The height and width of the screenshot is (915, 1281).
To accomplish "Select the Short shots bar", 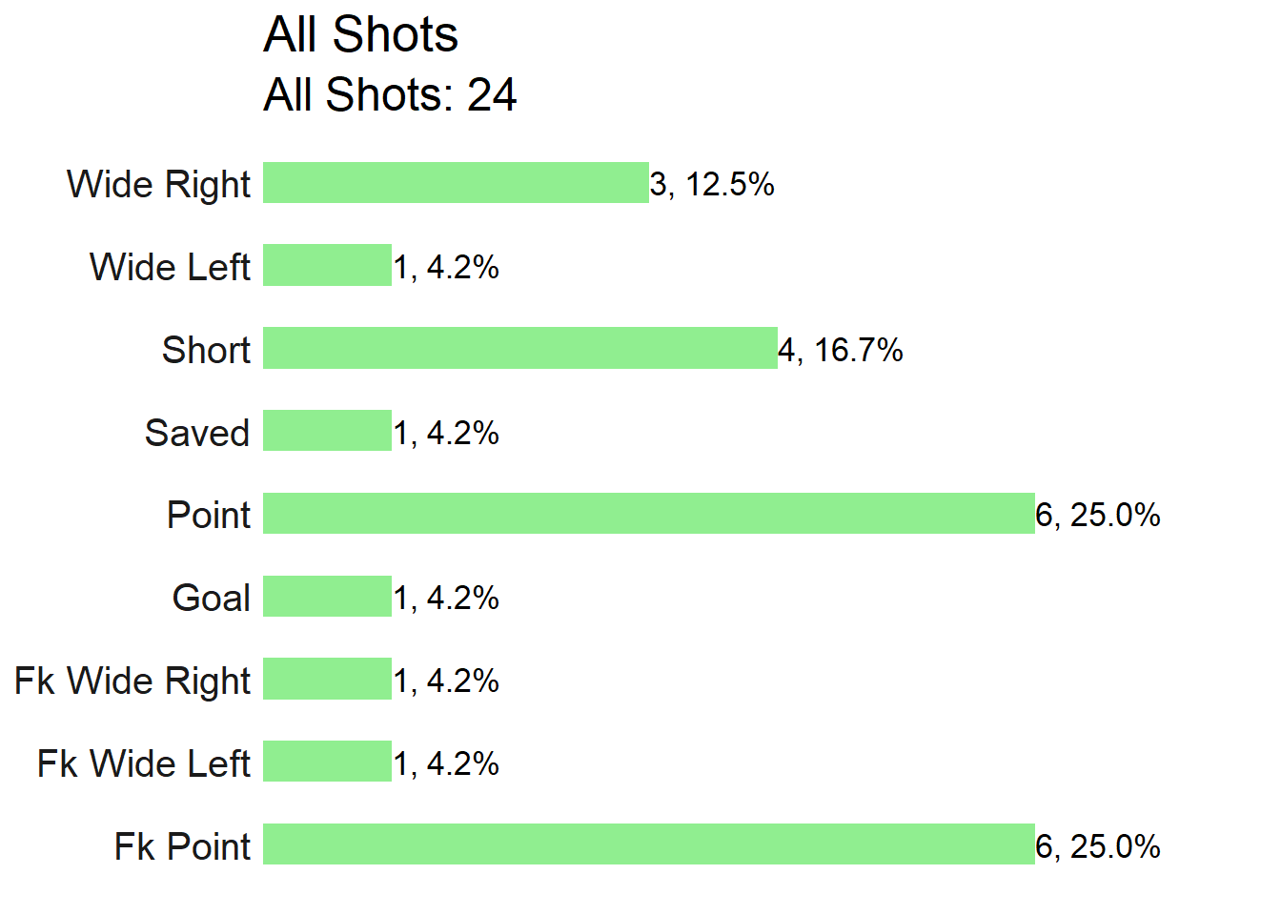I will pos(520,348).
